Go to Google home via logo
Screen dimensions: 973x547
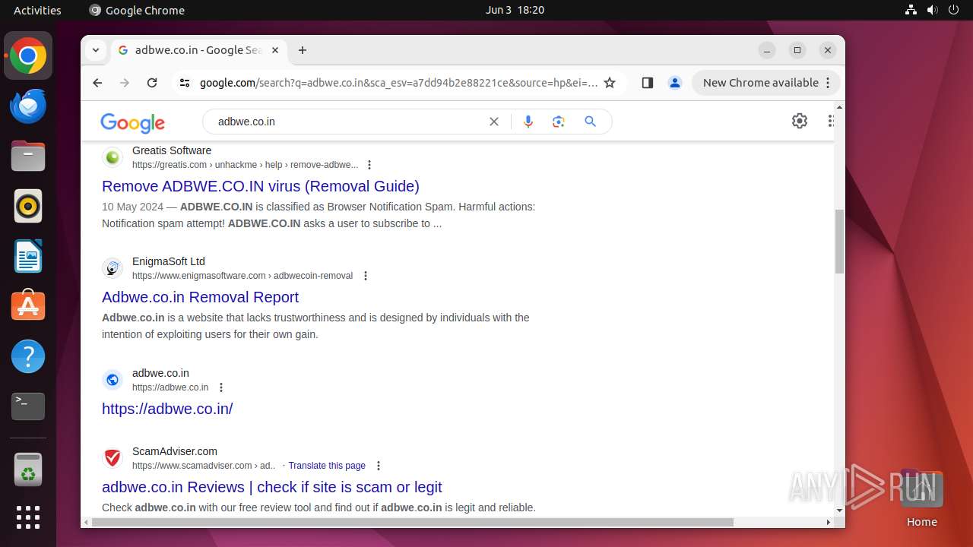pos(132,122)
